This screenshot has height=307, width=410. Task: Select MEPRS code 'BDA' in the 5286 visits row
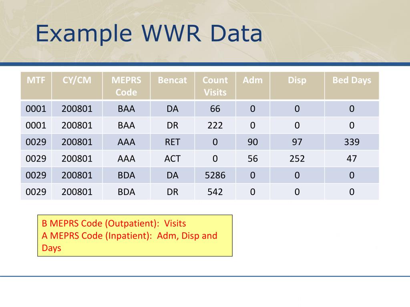(126, 175)
